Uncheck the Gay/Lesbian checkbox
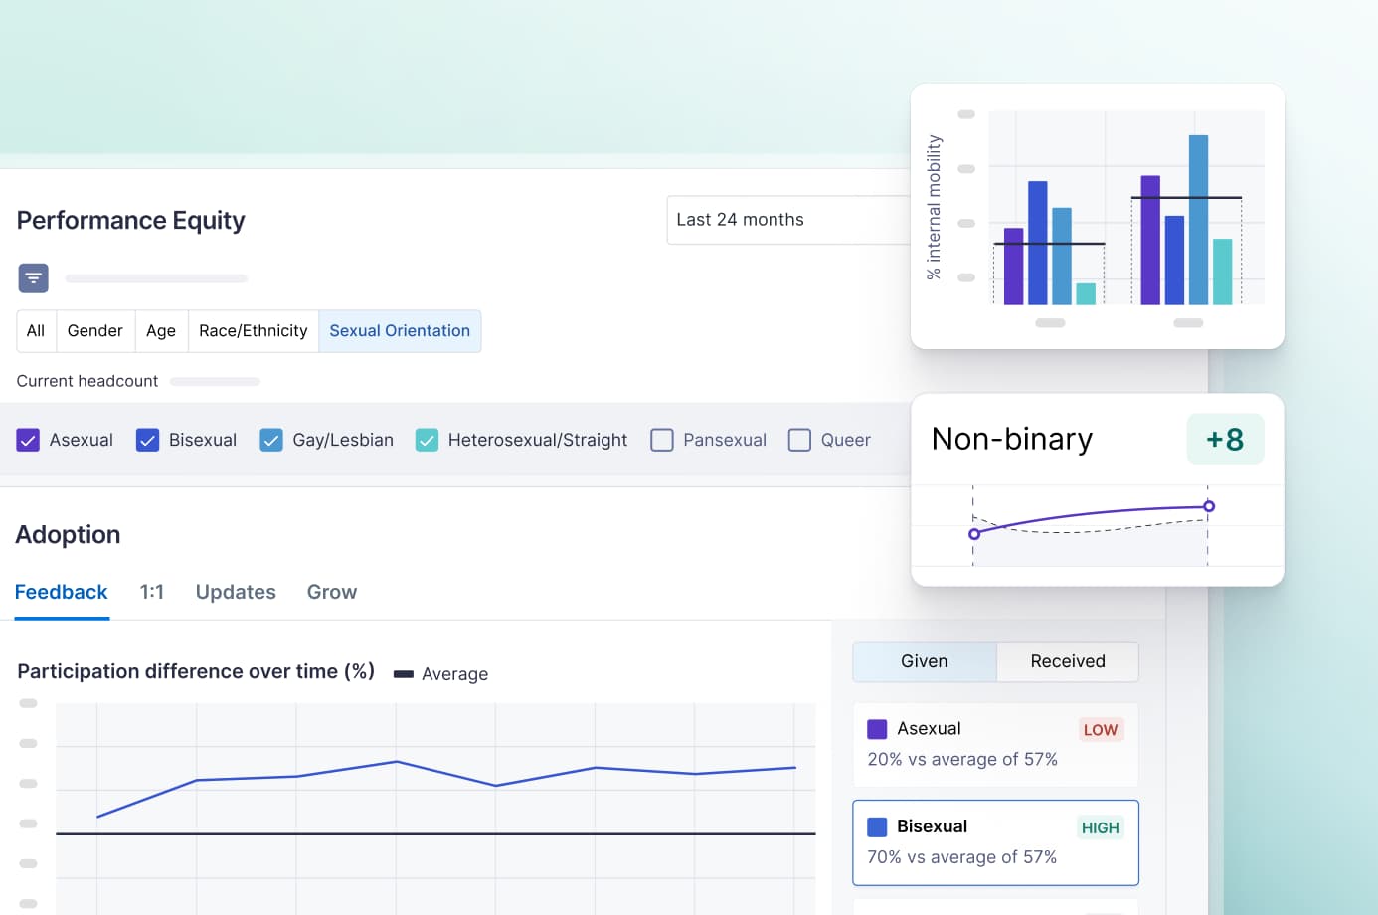The image size is (1378, 915). pyautogui.click(x=270, y=439)
